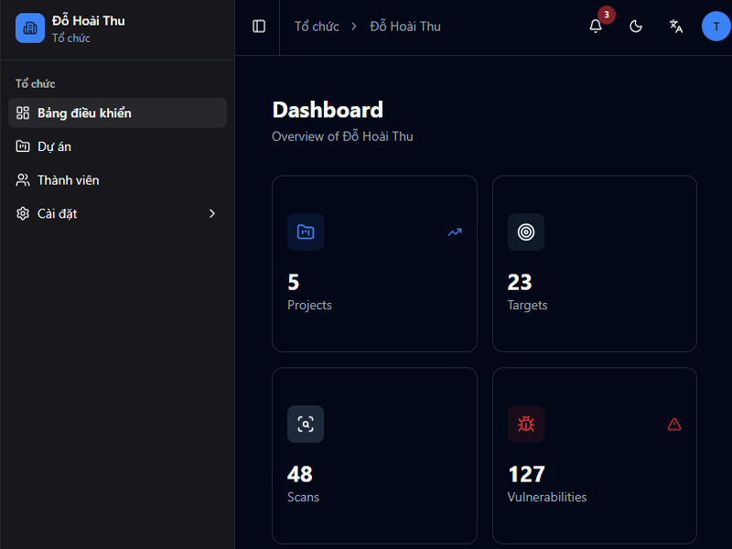The image size is (732, 549).
Task: Click the Projects folder icon
Action: click(x=306, y=232)
